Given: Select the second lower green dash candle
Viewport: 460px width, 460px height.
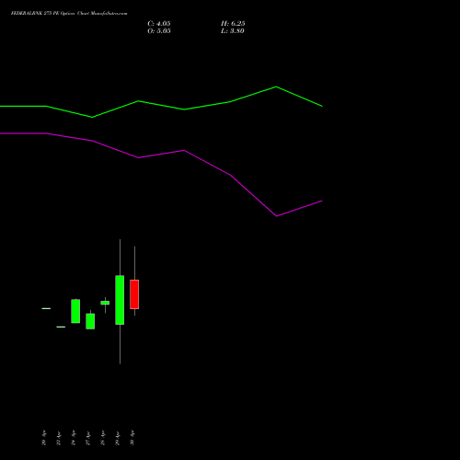Looking at the screenshot, I should point(61,327).
